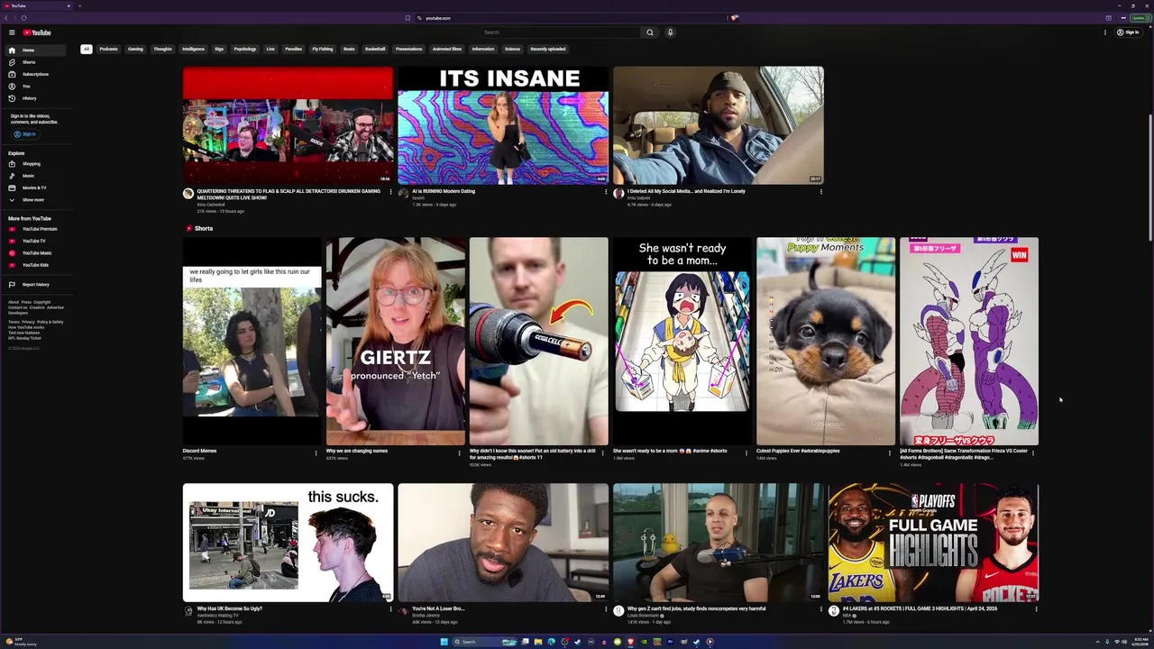The width and height of the screenshot is (1154, 649).
Task: Open the man-in-car video thumbnail
Action: pyautogui.click(x=719, y=125)
